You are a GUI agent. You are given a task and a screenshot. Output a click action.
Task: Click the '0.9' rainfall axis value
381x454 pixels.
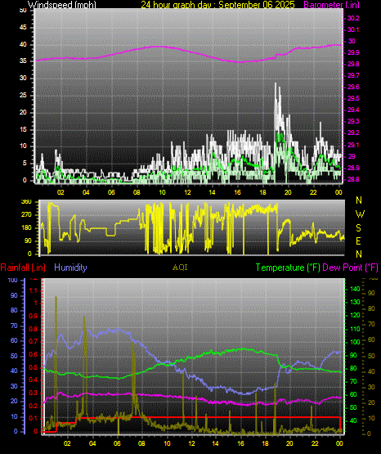(34, 316)
